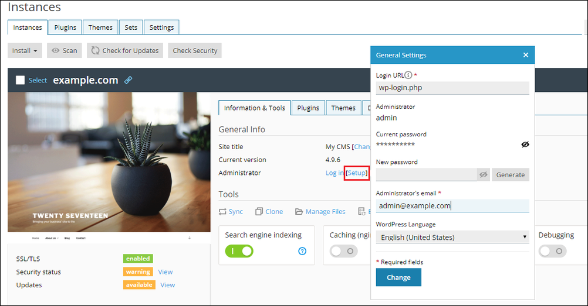The height and width of the screenshot is (306, 588).
Task: Open Manage Files folder icon
Action: [299, 212]
